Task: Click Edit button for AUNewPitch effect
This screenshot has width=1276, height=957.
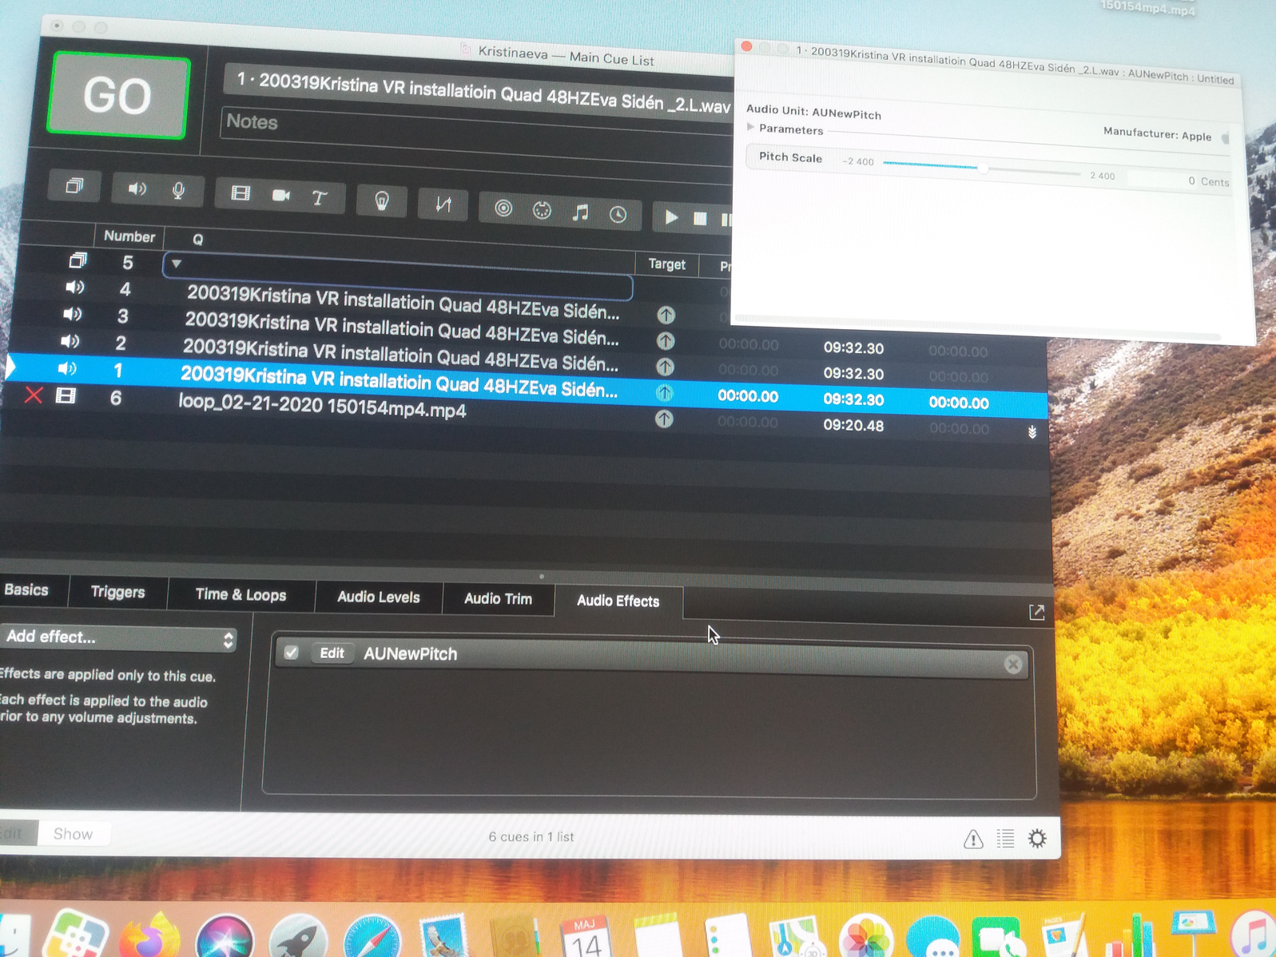Action: coord(332,653)
